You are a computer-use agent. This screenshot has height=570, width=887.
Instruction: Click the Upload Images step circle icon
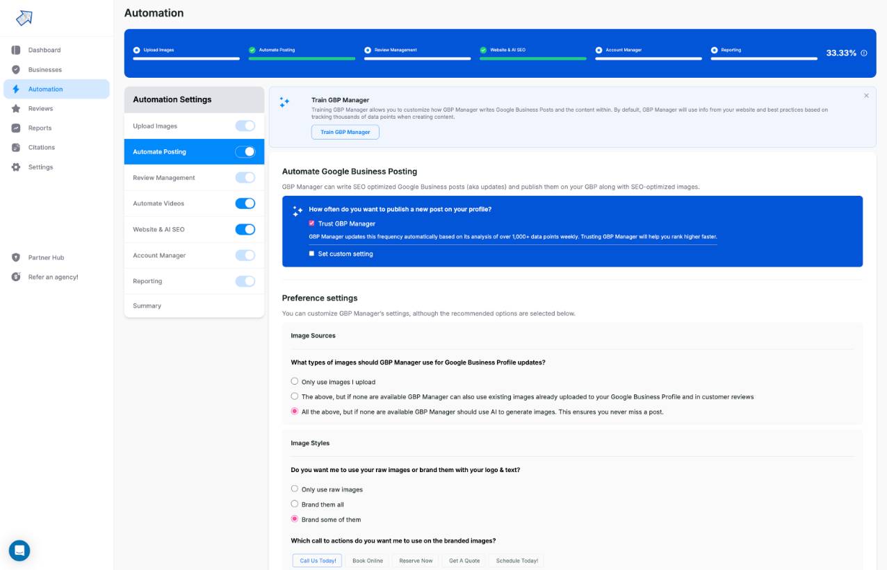tap(136, 50)
